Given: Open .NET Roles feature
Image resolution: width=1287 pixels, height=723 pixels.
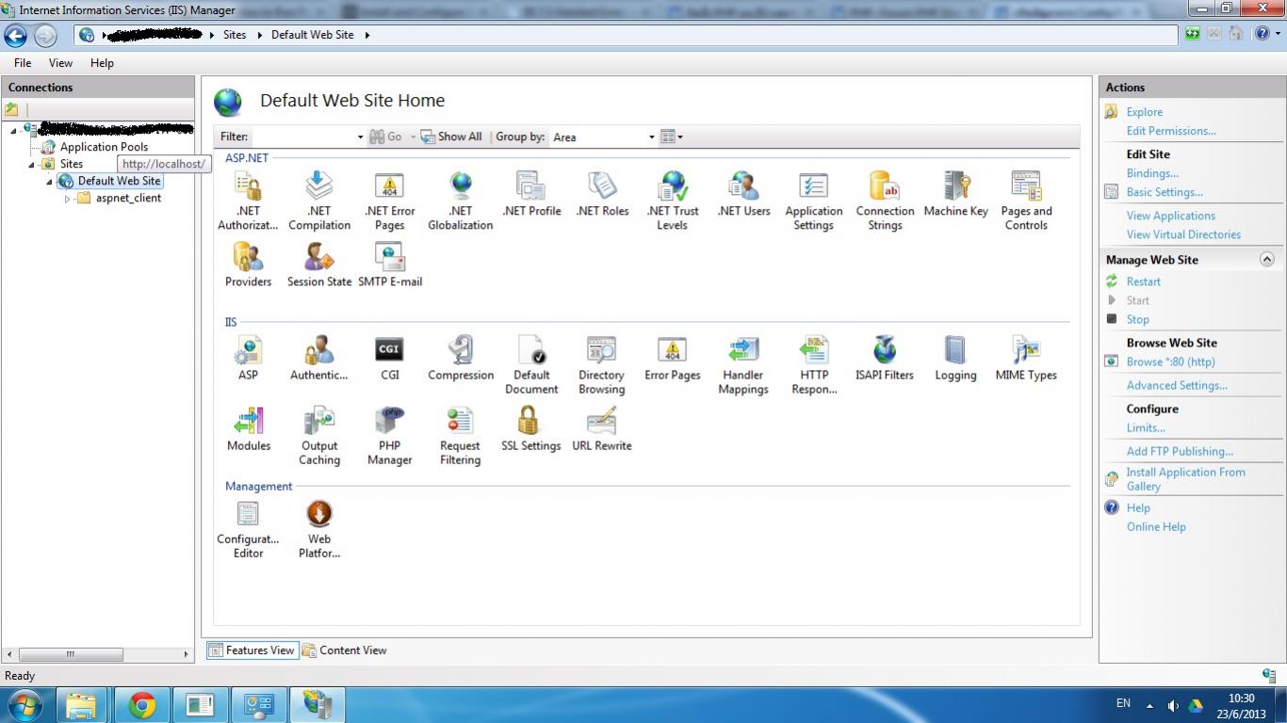Looking at the screenshot, I should tap(602, 194).
